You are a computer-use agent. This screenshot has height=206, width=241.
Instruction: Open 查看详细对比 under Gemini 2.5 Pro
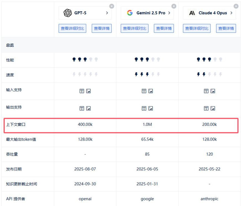pyautogui.click(x=134, y=28)
